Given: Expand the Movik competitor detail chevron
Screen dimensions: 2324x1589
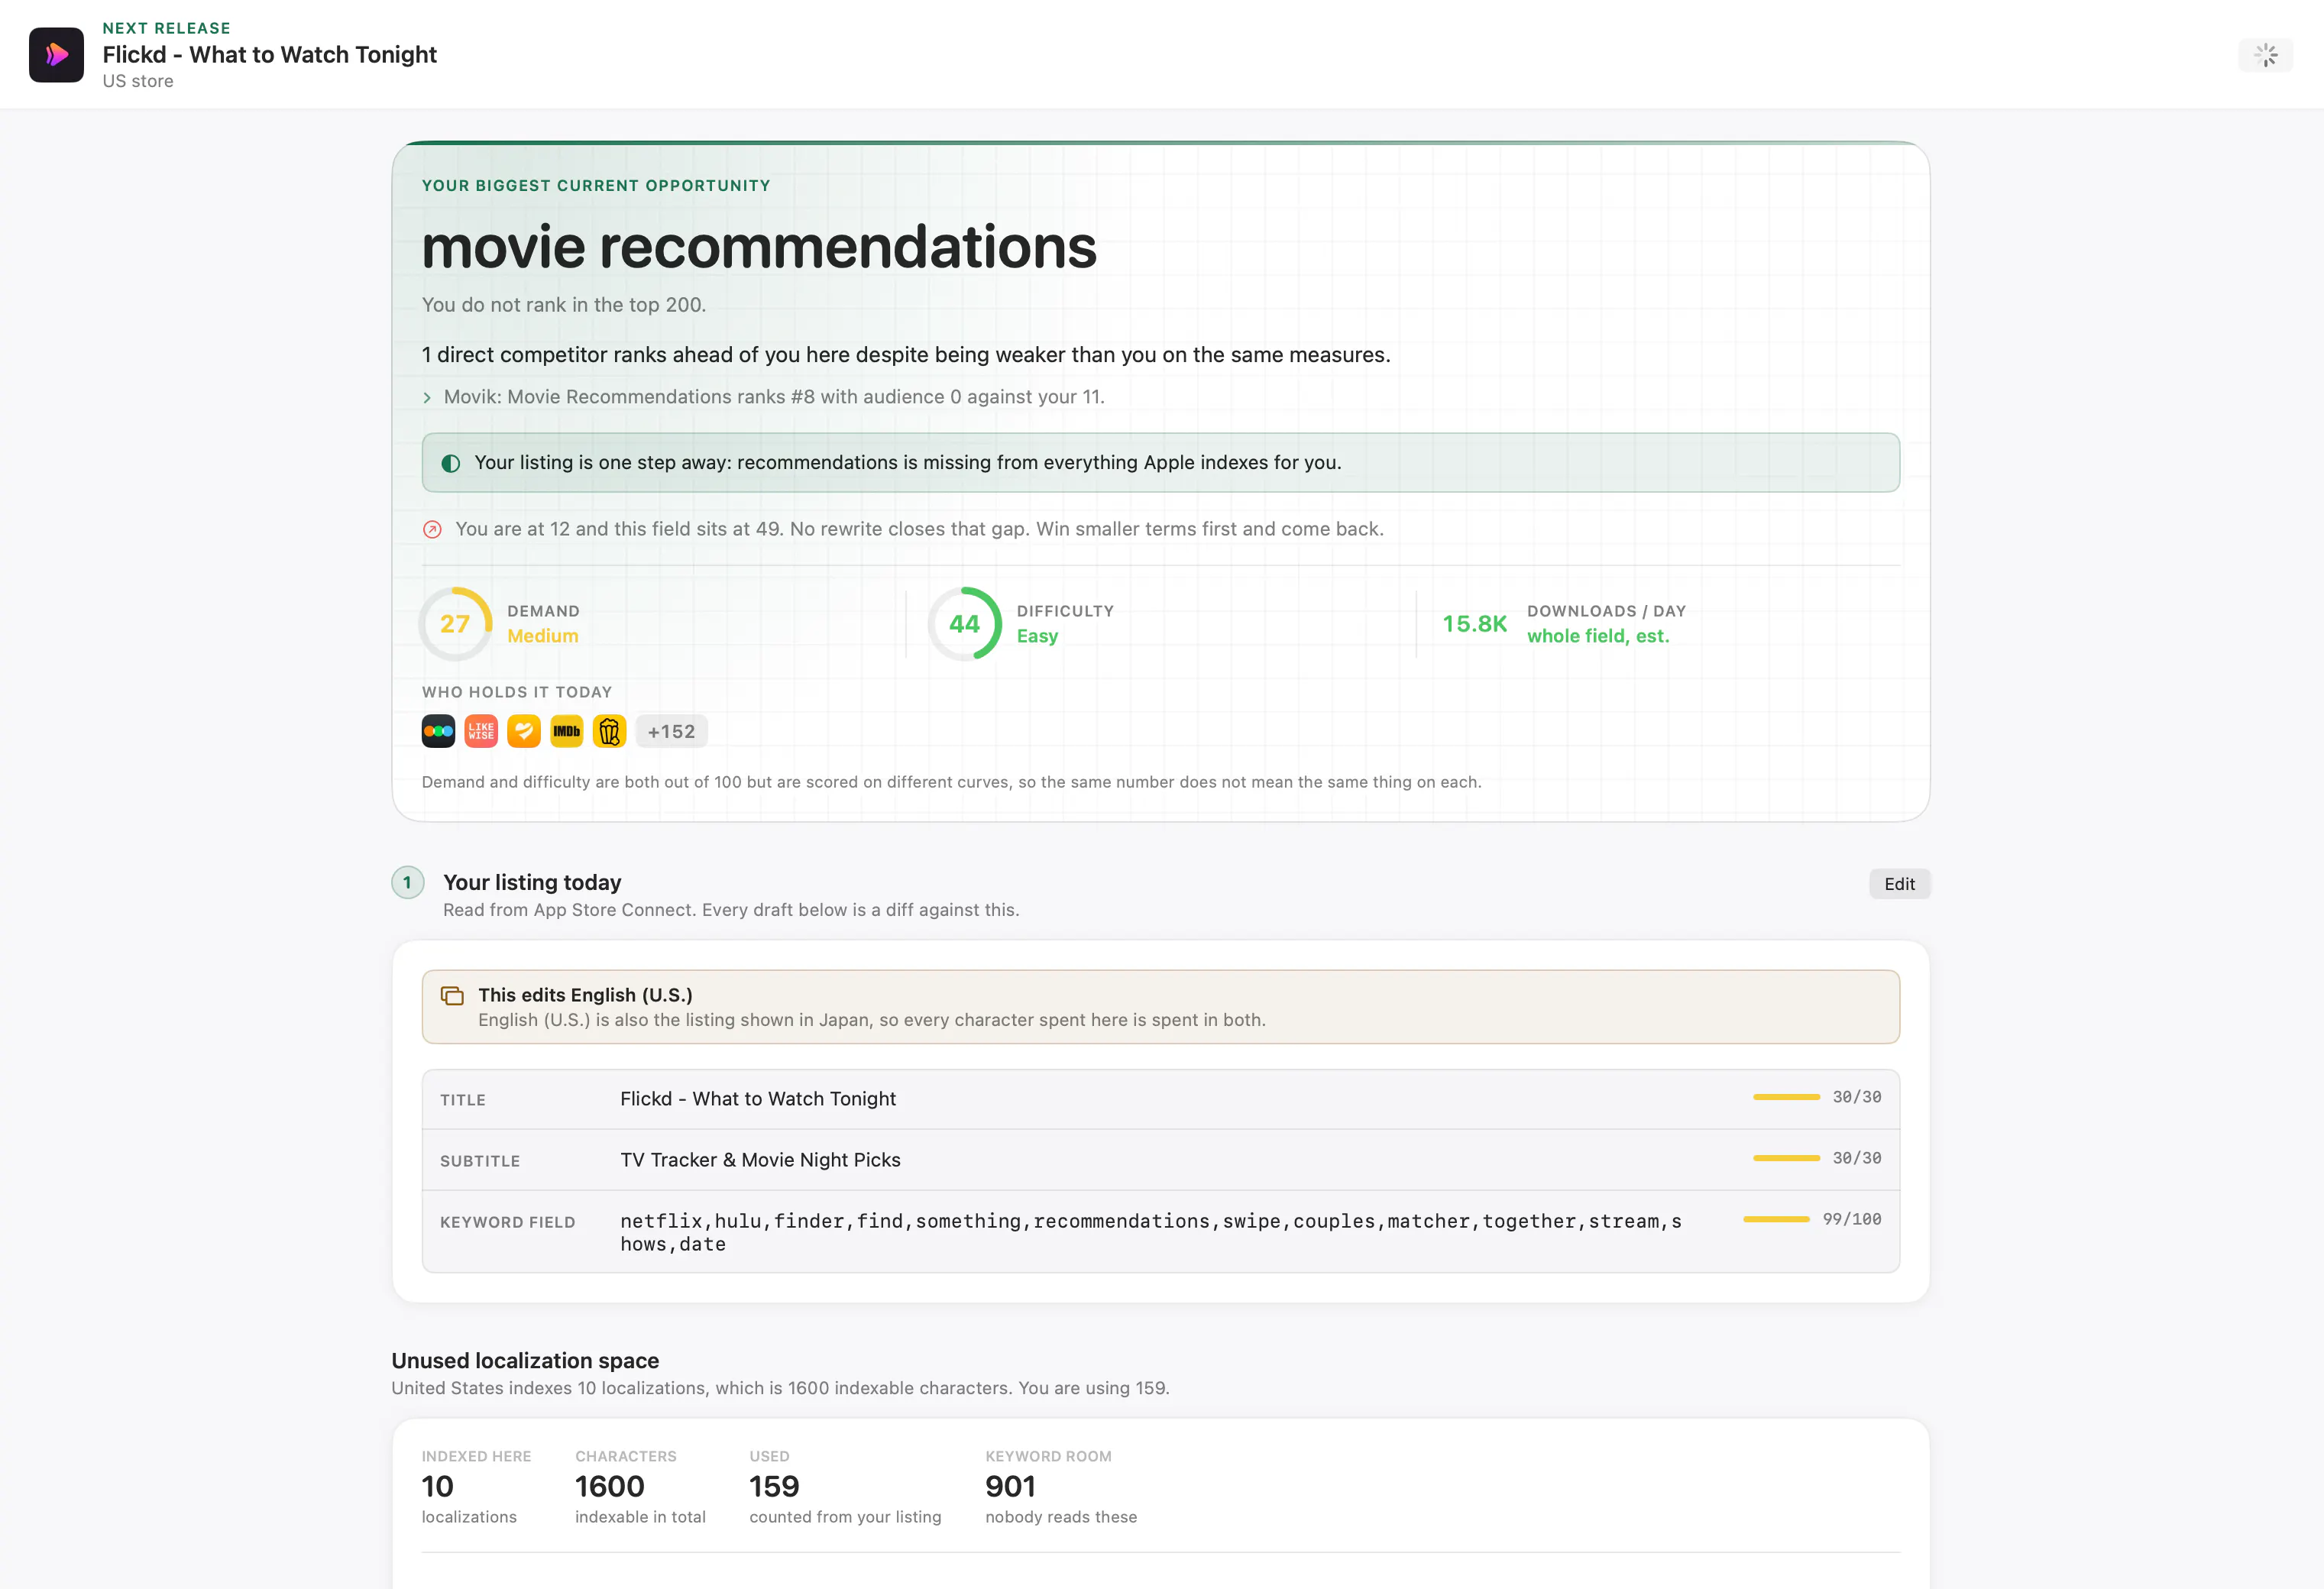Looking at the screenshot, I should click(427, 398).
